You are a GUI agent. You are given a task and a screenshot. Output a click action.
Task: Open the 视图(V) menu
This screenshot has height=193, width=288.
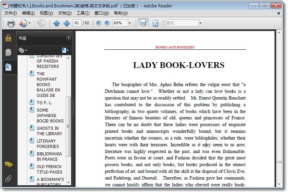point(47,13)
